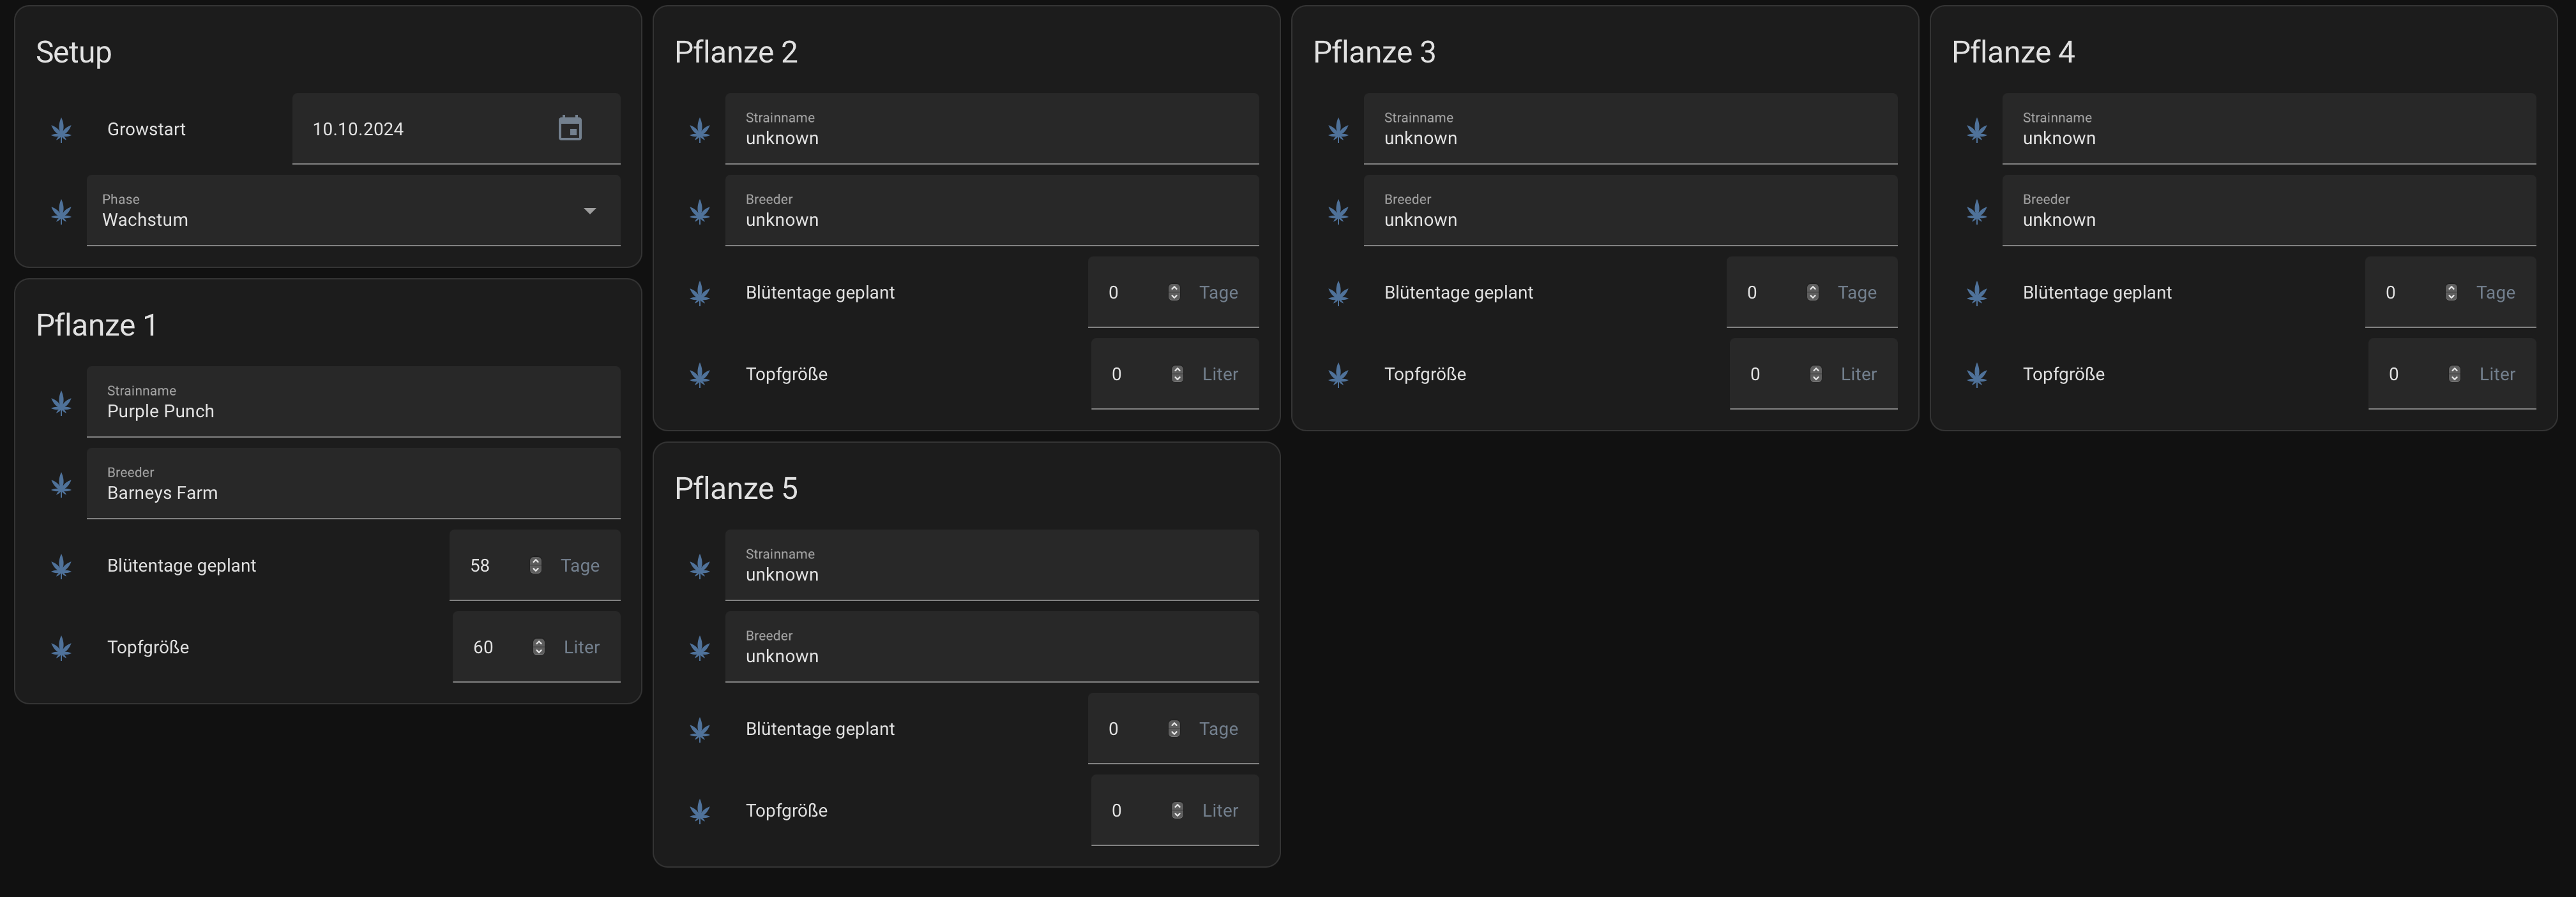This screenshot has height=897, width=2576.
Task: Click the Phase dropdown arrow
Action: [x=590, y=211]
